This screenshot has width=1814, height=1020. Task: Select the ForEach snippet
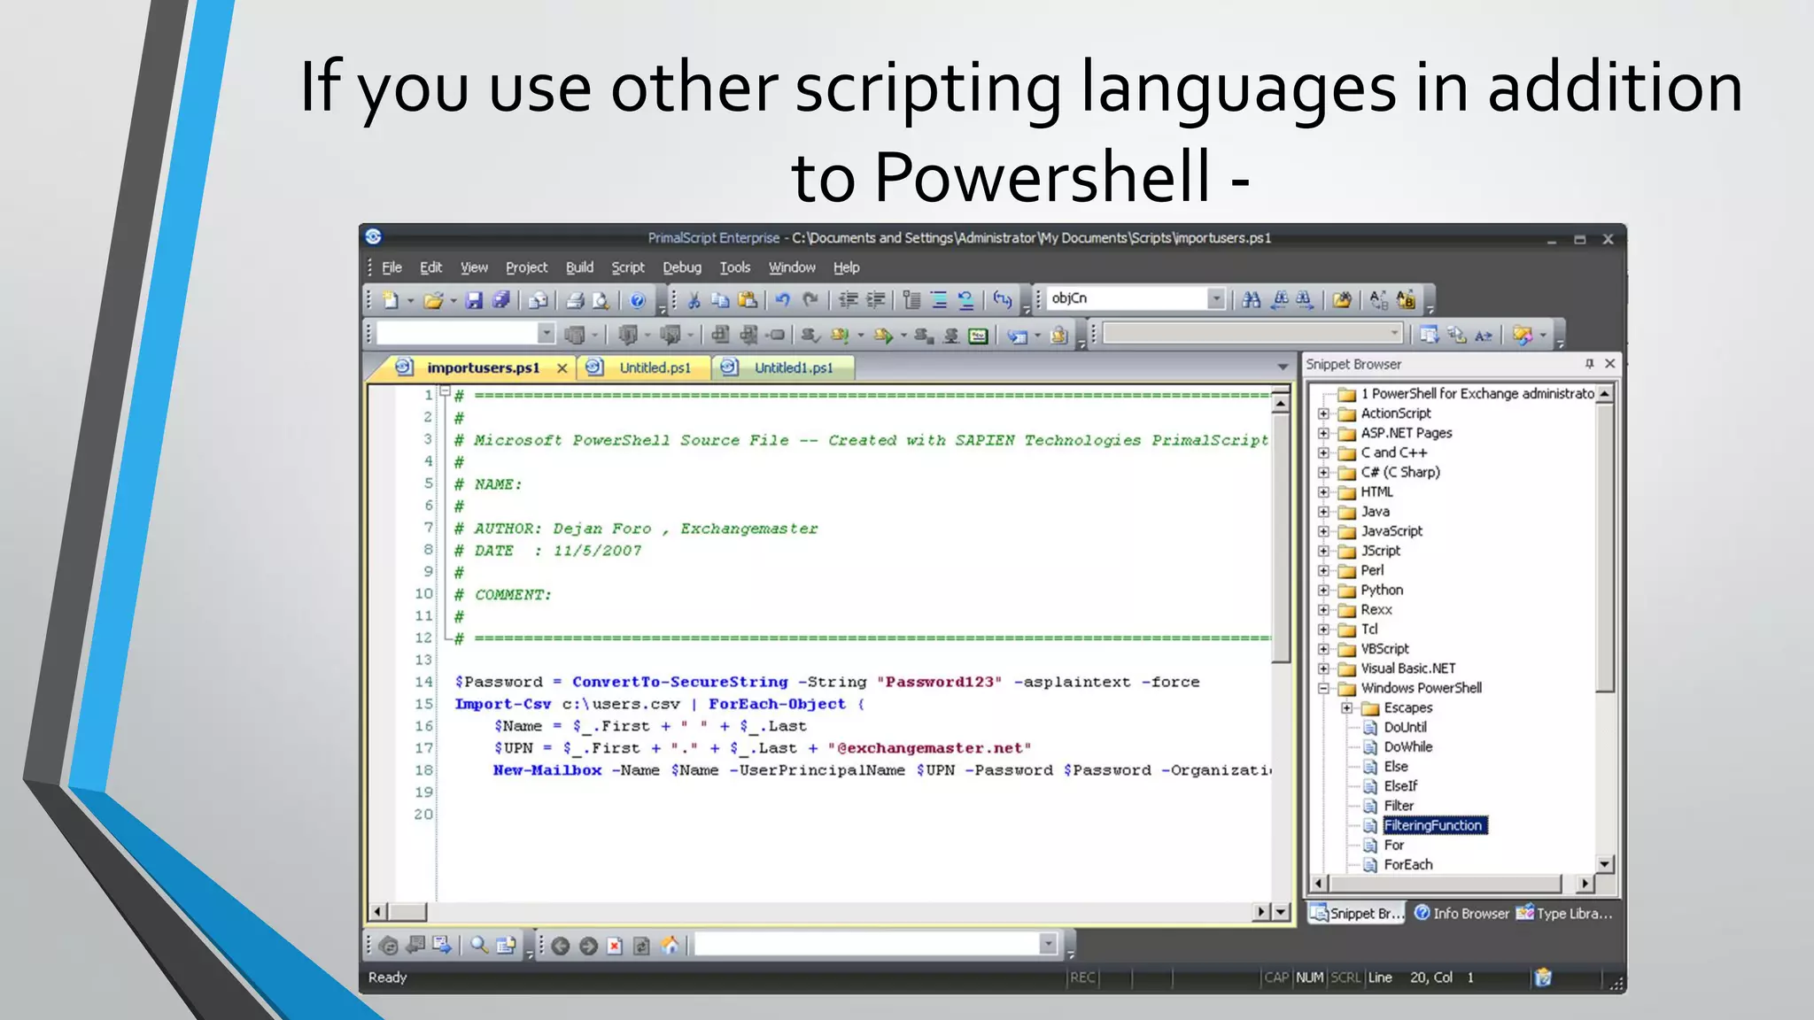pyautogui.click(x=1407, y=864)
